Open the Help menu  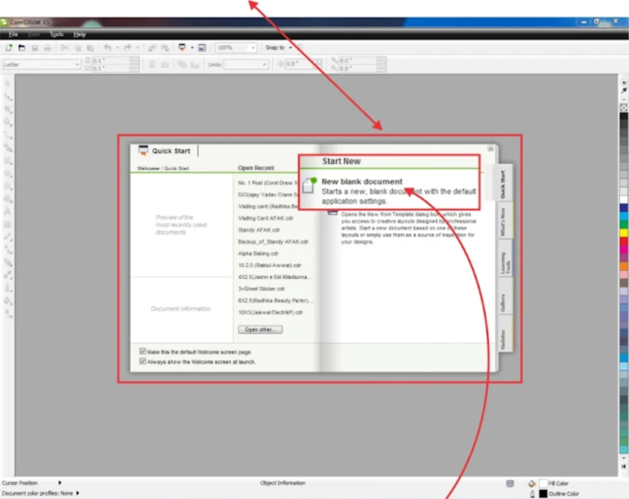tap(79, 34)
